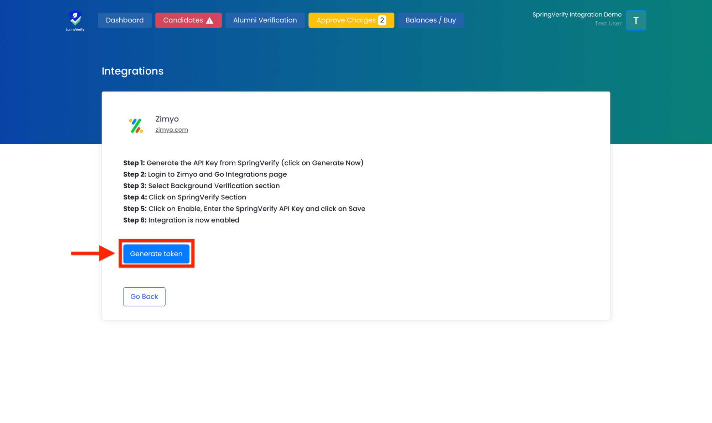
Task: Click the SpringVerify Integration Demo account name
Action: [576, 14]
